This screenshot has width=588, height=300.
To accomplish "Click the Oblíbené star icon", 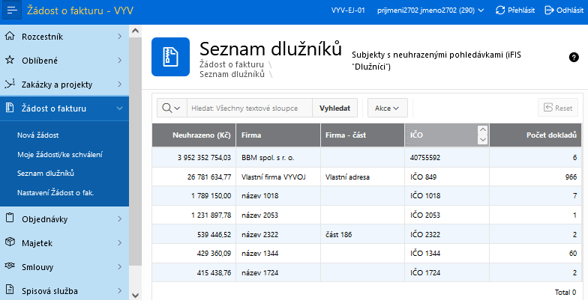I will [10, 60].
